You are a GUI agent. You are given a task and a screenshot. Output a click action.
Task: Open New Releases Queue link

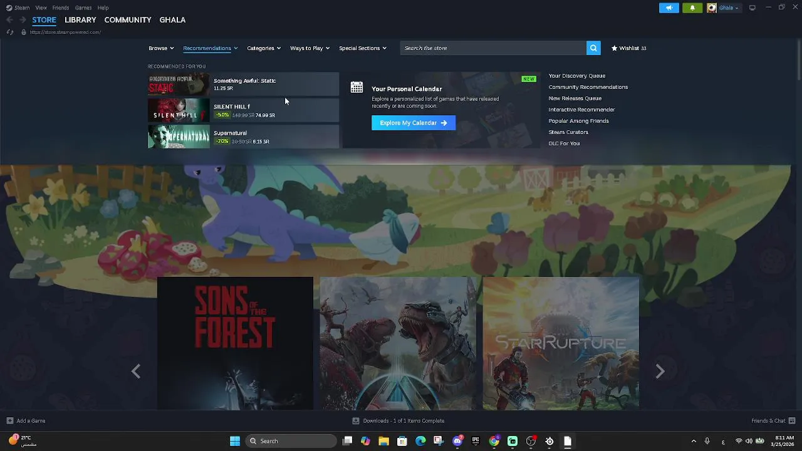pos(575,98)
